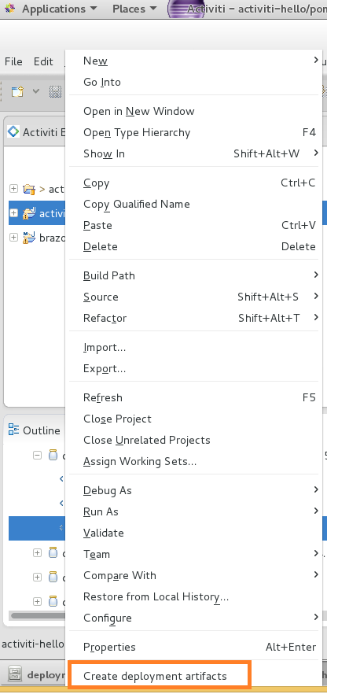Expand the first 'act' project tree node
This screenshot has height=694, width=338.
13,189
